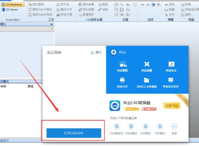
Task: Click the 命令行 command line panel header
Action: (x=21, y=141)
